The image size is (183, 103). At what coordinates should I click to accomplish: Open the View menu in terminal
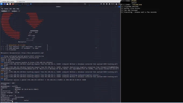(14, 9)
